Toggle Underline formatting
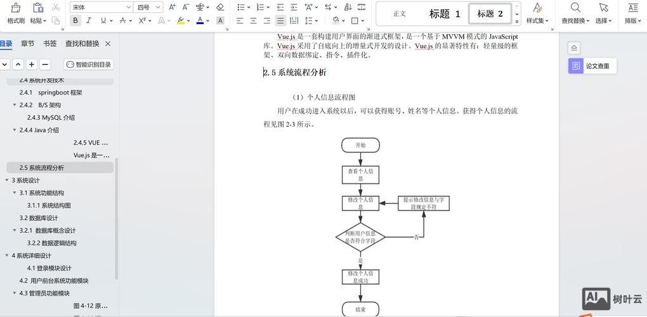This screenshot has height=317, width=647. 103,20
